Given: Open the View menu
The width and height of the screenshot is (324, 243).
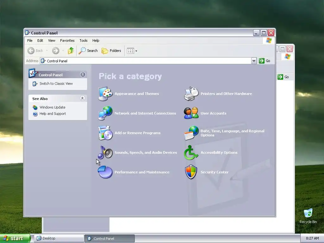Looking at the screenshot, I should coord(52,40).
